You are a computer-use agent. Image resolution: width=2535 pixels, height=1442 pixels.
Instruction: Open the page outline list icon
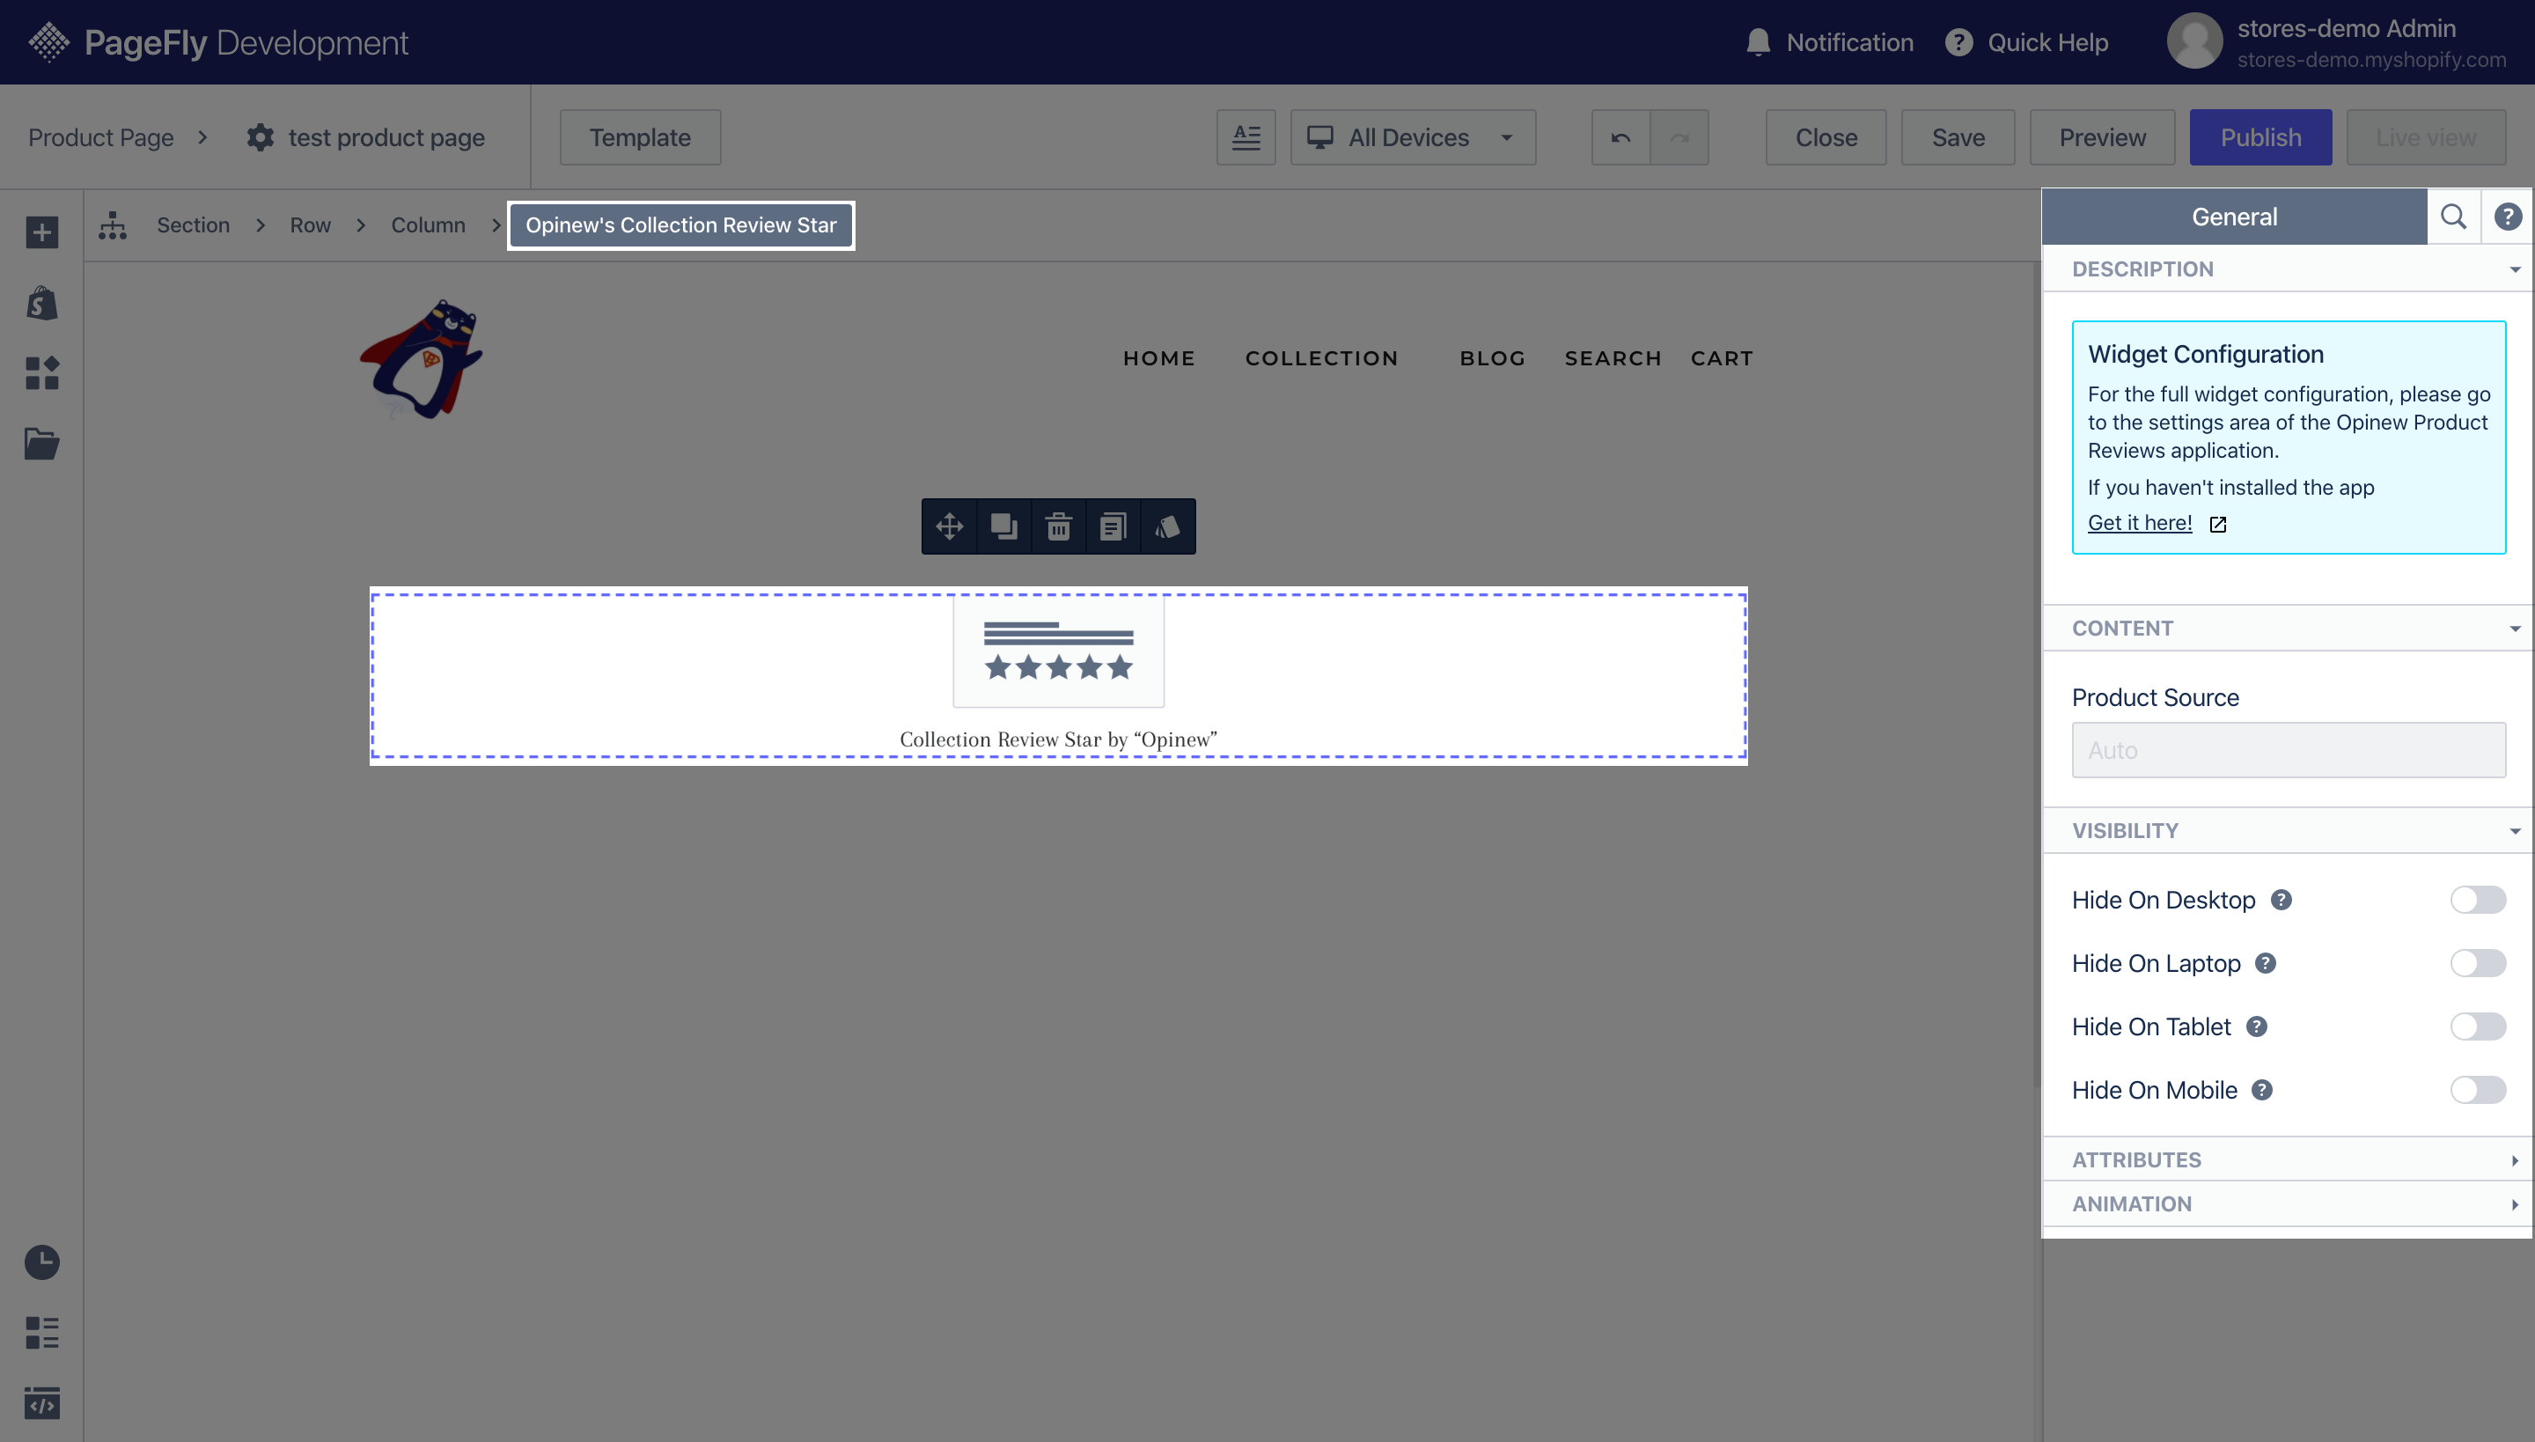(41, 1332)
